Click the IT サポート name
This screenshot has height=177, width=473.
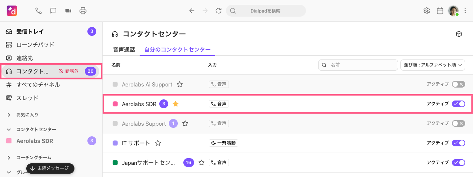tap(136, 143)
